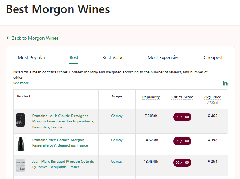Screen dimensions: 240x179
Task: Switch to the Most Popular tab
Action: 31,58
